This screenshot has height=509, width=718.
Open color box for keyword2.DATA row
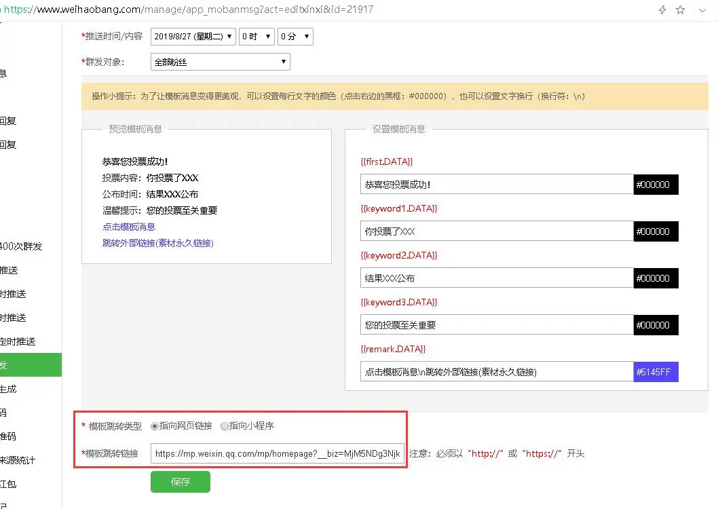pos(656,278)
